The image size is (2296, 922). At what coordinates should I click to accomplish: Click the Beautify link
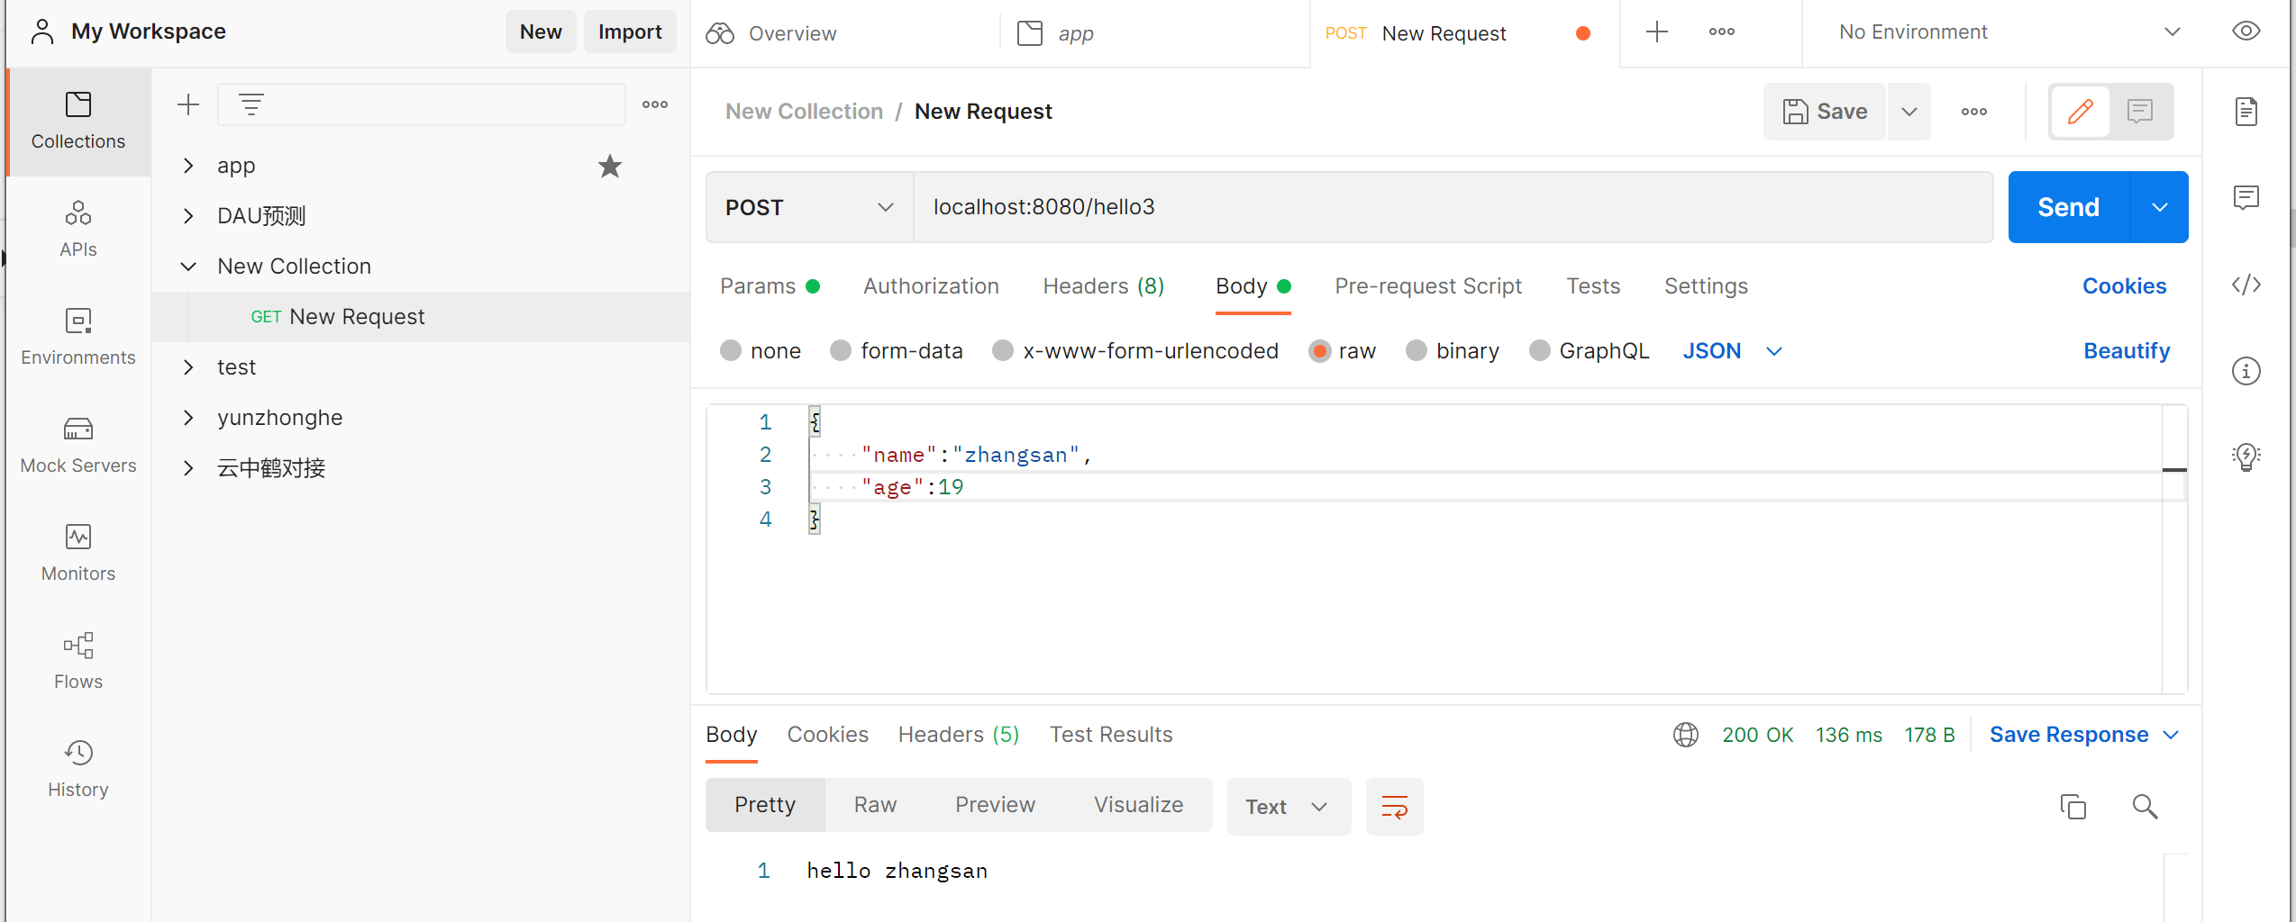[2126, 351]
